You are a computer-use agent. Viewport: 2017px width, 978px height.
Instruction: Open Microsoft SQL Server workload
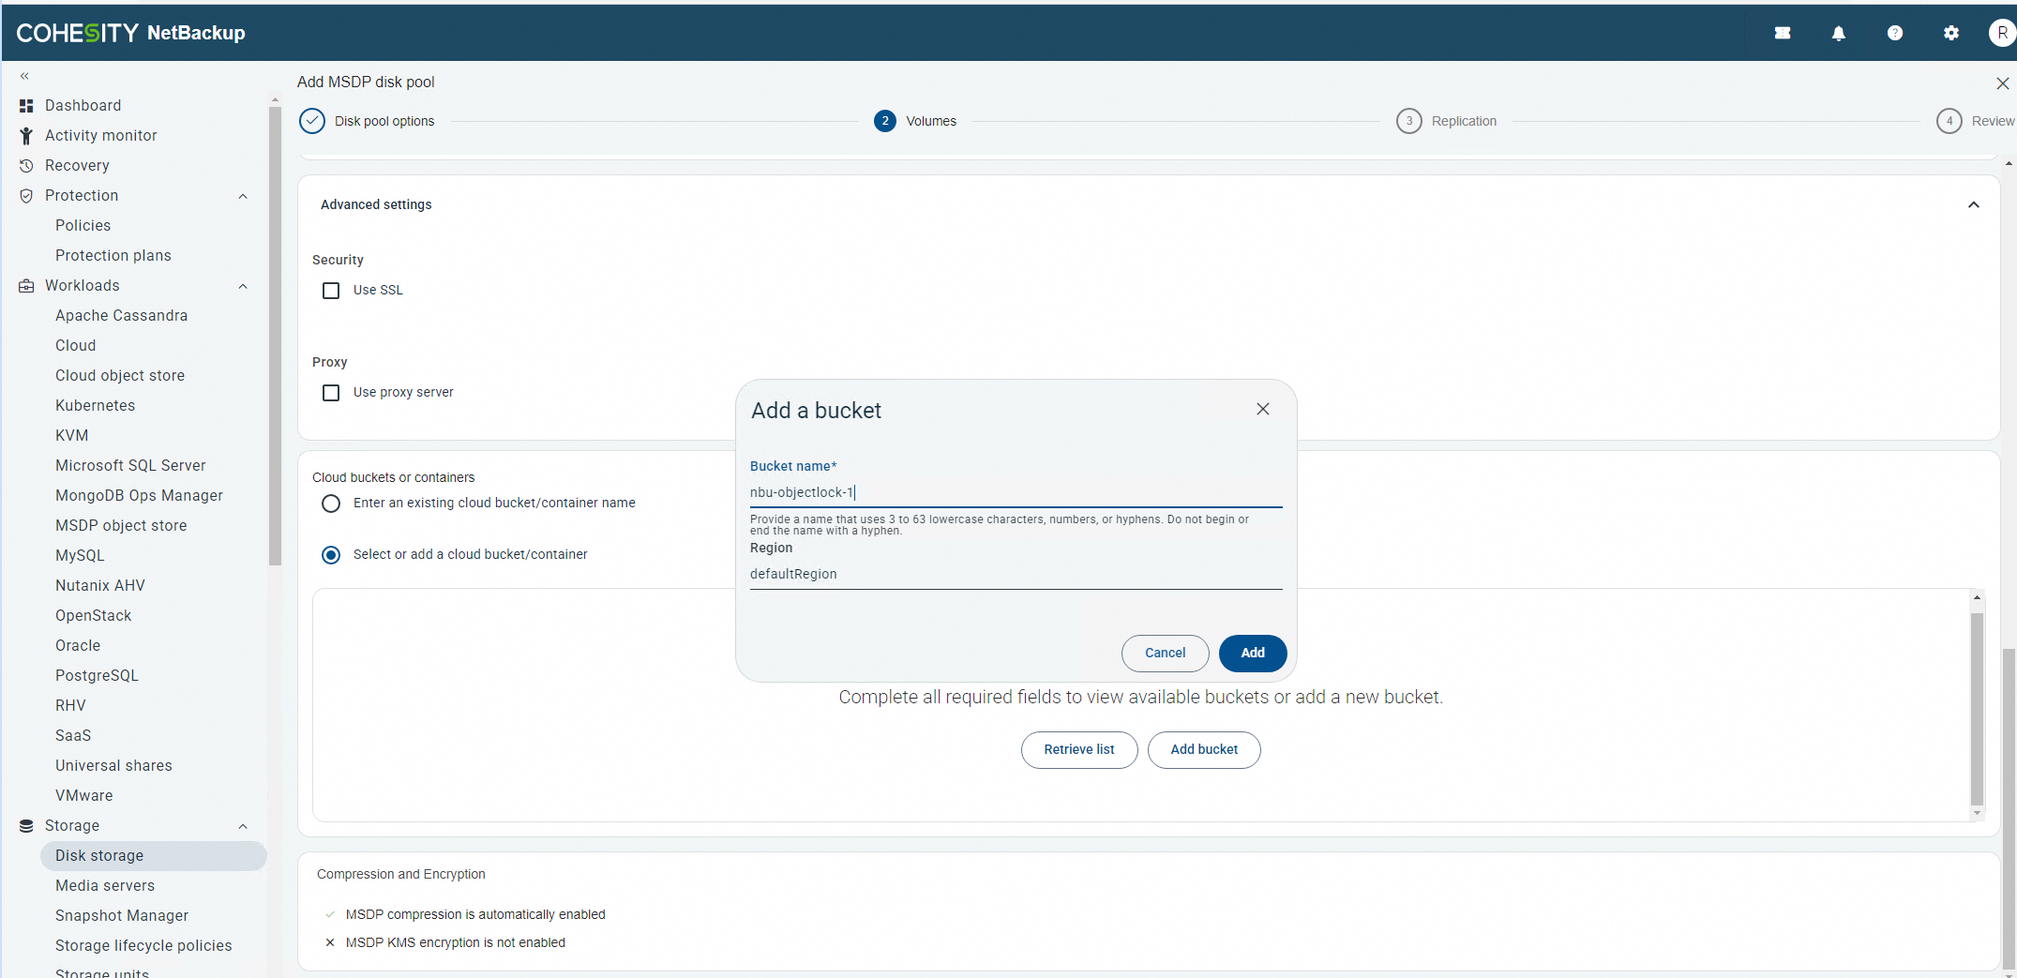point(130,466)
